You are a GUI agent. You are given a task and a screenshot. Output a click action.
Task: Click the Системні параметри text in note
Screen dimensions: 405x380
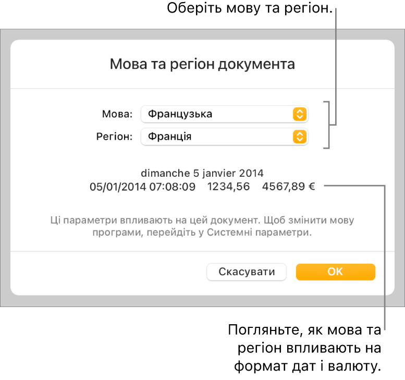pos(260,232)
